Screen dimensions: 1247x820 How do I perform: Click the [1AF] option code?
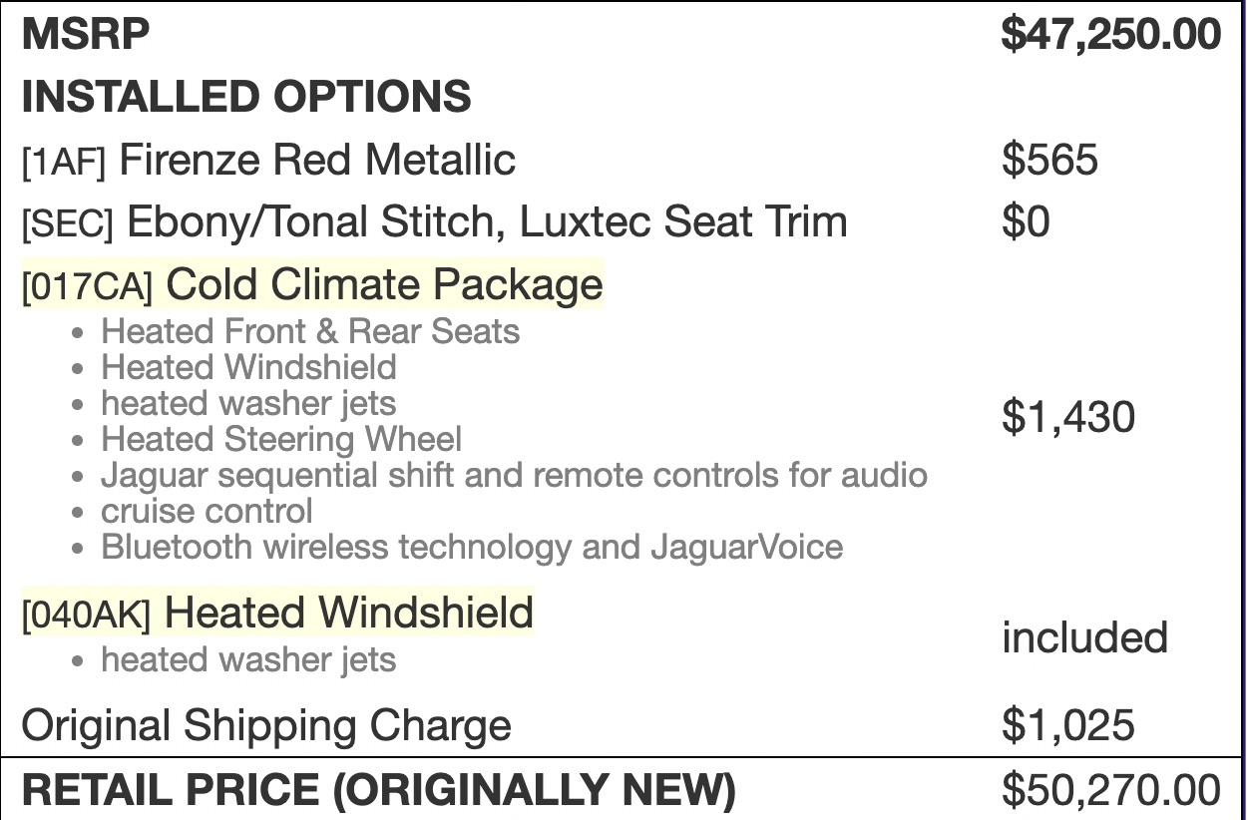point(64,162)
